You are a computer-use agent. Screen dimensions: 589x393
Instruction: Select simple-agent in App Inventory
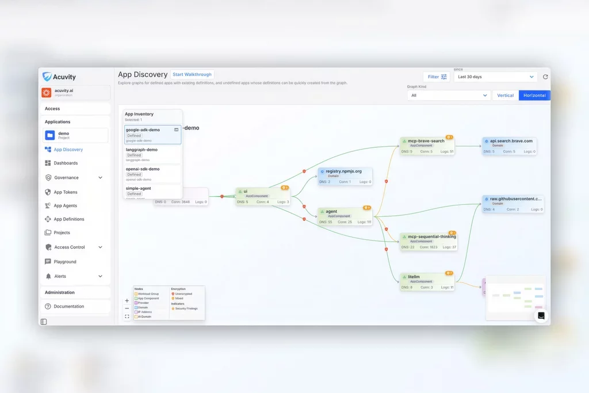[x=152, y=191]
